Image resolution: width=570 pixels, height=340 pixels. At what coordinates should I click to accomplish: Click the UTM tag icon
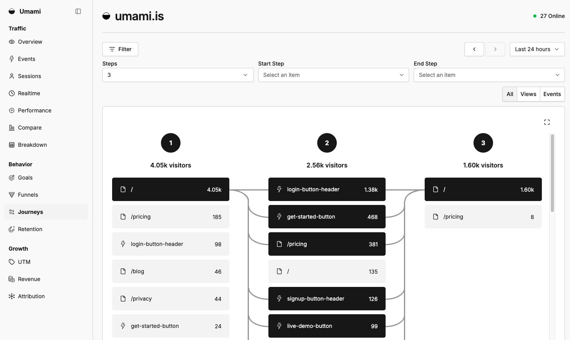(x=12, y=262)
